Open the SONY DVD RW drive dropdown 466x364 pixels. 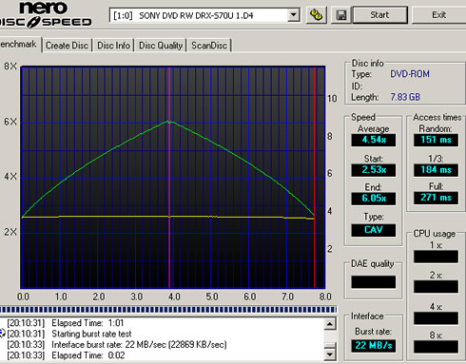click(x=204, y=15)
